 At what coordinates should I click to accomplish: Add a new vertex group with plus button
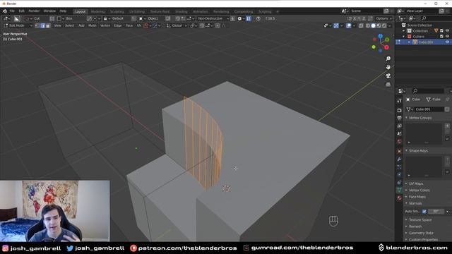click(x=447, y=126)
